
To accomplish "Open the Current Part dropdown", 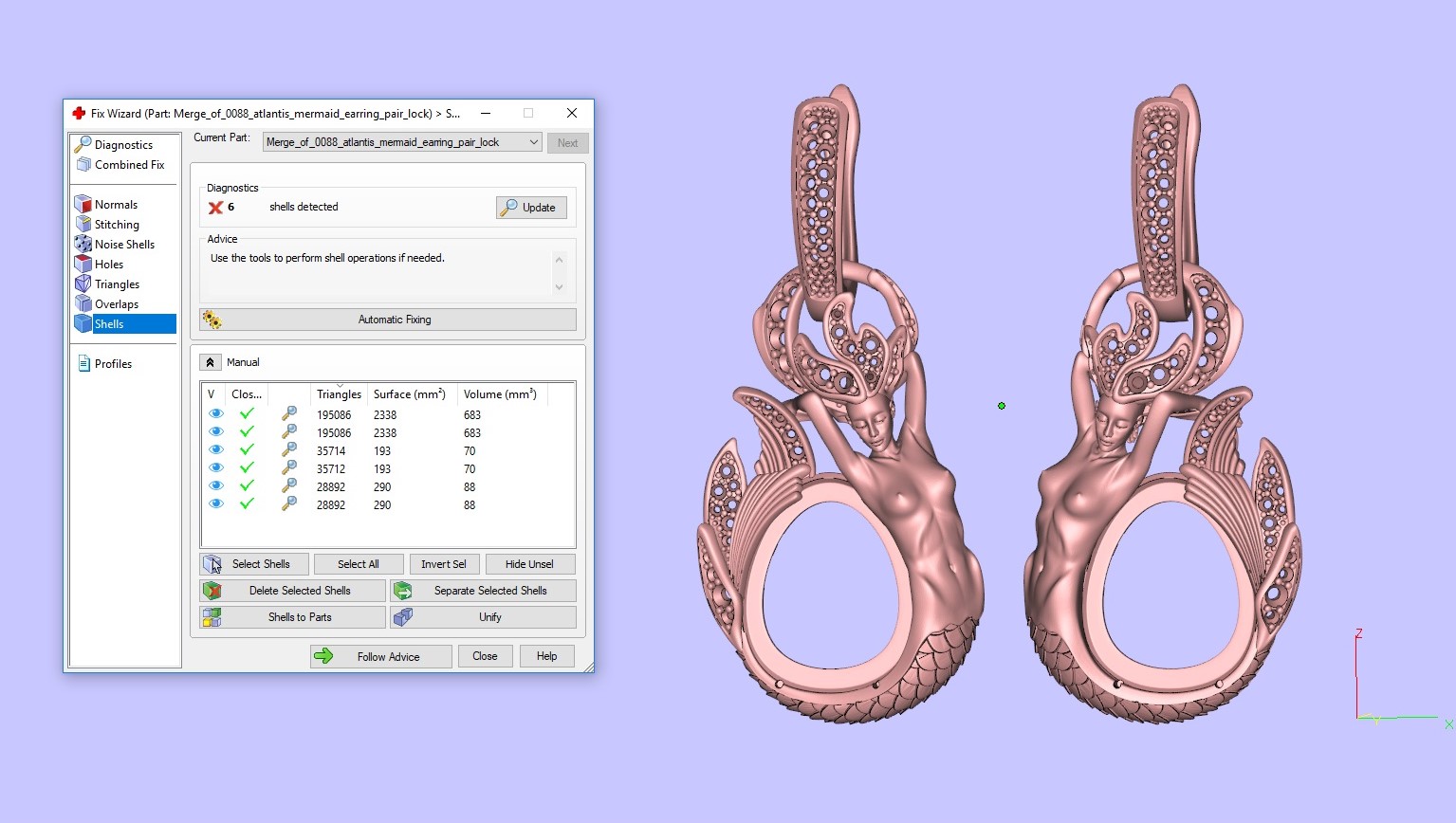I will pyautogui.click(x=402, y=142).
